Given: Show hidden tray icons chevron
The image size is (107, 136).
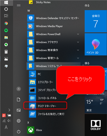Looking at the screenshot, I should (9, 110).
